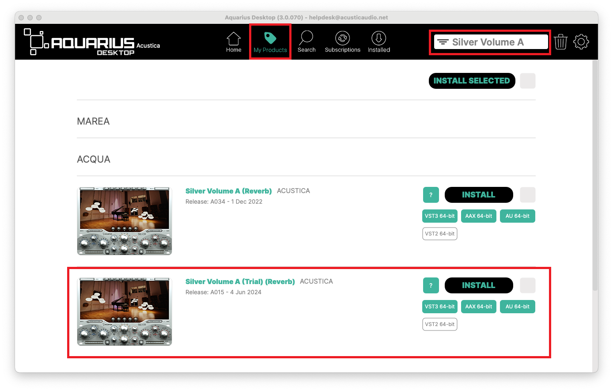Open help for Silver Volume A (Trial)
The image size is (613, 391).
(431, 285)
